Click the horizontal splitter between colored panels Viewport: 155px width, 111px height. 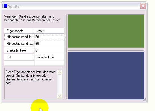click(106, 50)
